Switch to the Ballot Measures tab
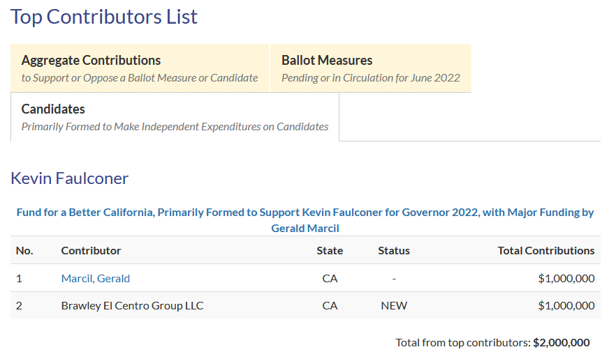This screenshot has width=609, height=361. click(x=370, y=68)
